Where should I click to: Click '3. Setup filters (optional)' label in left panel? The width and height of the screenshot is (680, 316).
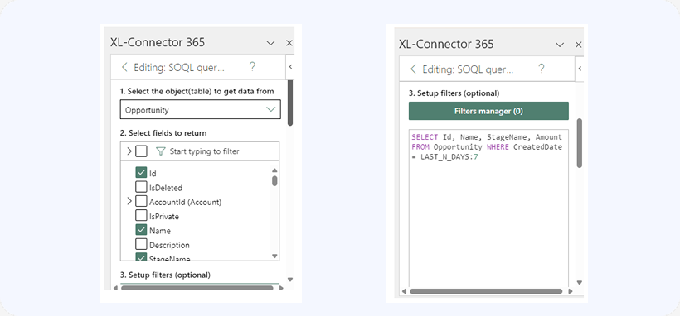coord(165,275)
